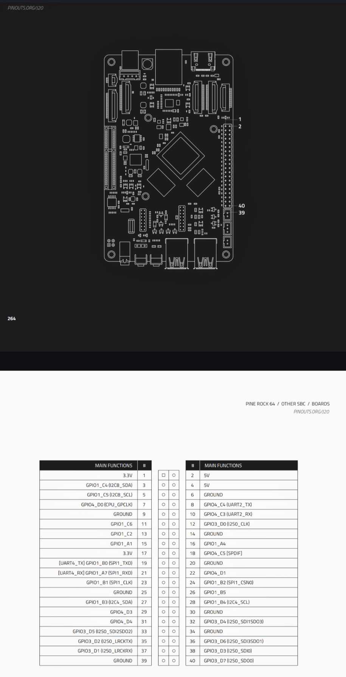Click the GPIO4_C5 [SPDIF] cell
Image resolution: width=346 pixels, height=677 pixels.
(223, 553)
